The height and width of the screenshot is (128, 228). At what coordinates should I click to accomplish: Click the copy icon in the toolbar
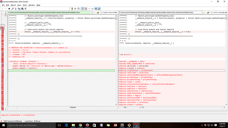[19, 9]
